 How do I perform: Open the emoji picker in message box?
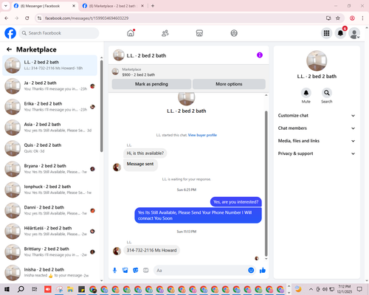(x=251, y=271)
